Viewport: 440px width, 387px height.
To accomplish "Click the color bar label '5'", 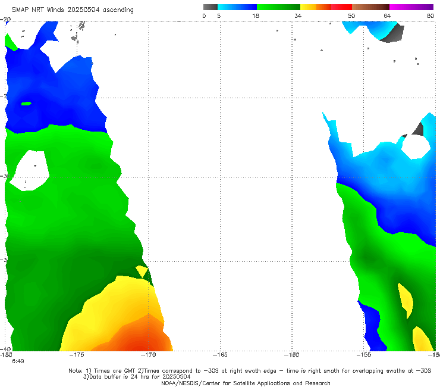I will (219, 16).
